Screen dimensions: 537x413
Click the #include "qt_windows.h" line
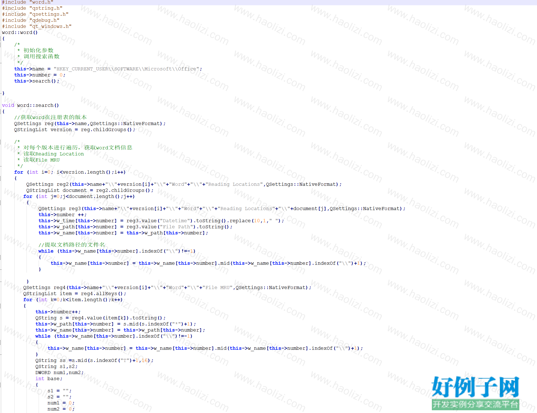point(37,27)
